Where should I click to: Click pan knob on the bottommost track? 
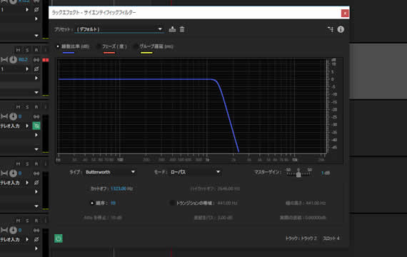[x=13, y=230]
